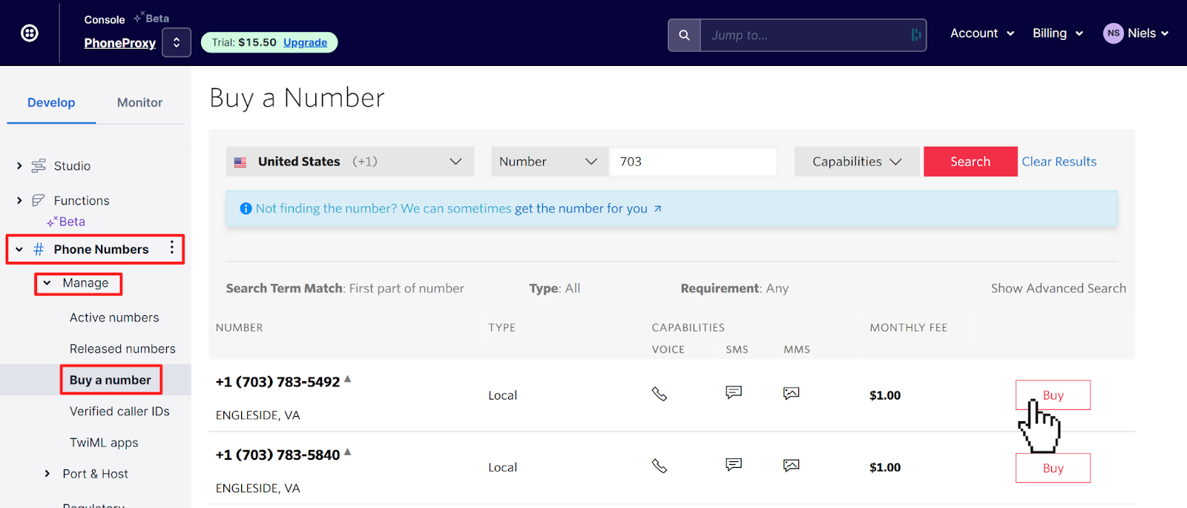
Task: Click the Studio flow icon in sidebar
Action: (39, 166)
